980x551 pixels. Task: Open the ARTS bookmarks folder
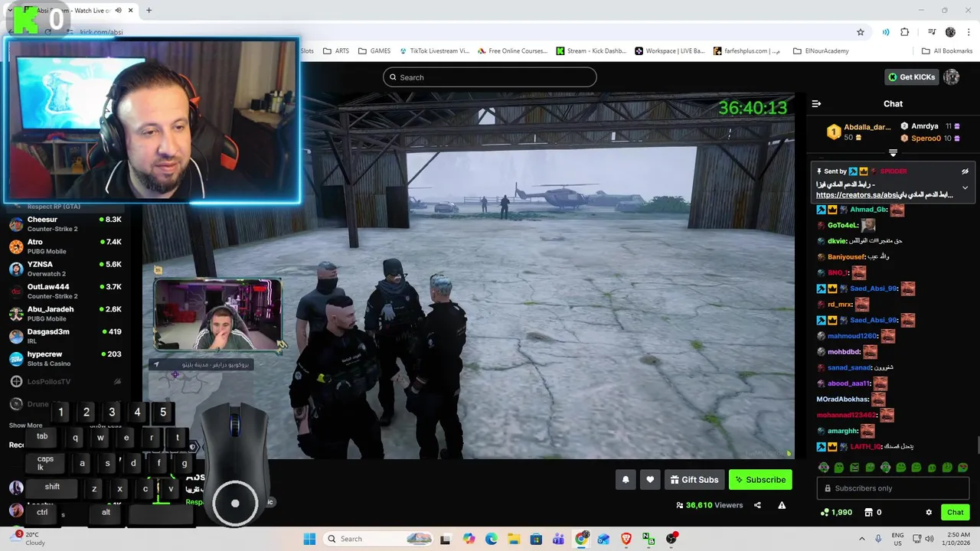336,51
